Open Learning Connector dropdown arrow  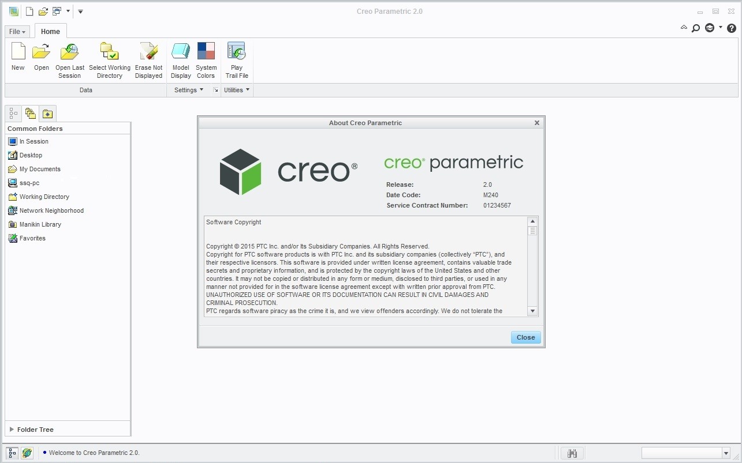pyautogui.click(x=720, y=27)
